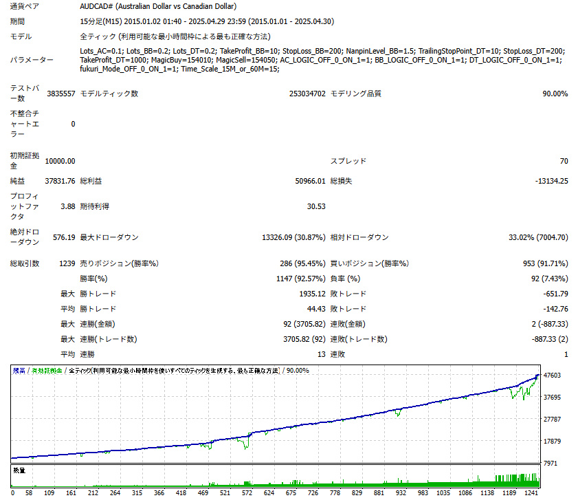
Task: Click the AUDCAD# currency pair name
Action: click(x=158, y=6)
